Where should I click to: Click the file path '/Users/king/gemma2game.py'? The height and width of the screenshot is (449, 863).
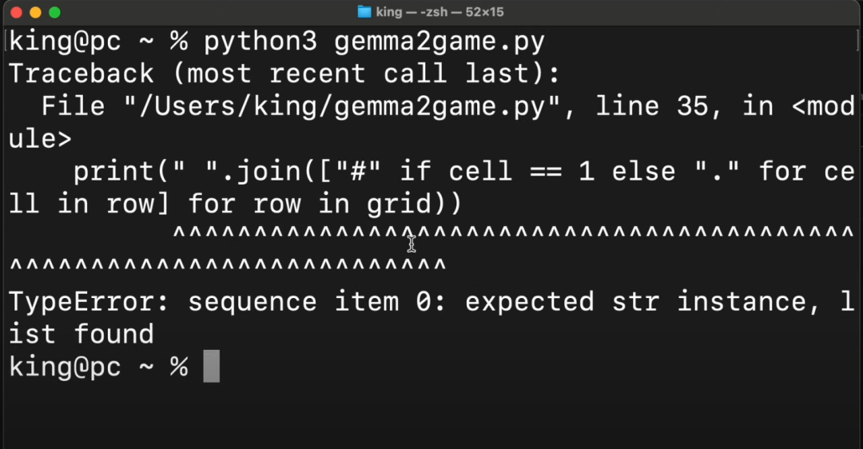pyautogui.click(x=341, y=107)
